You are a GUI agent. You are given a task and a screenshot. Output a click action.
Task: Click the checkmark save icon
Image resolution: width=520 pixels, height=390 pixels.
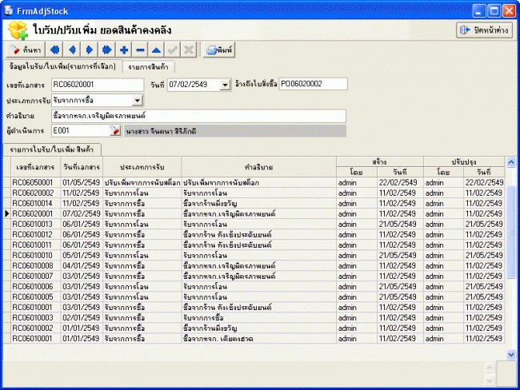[173, 50]
